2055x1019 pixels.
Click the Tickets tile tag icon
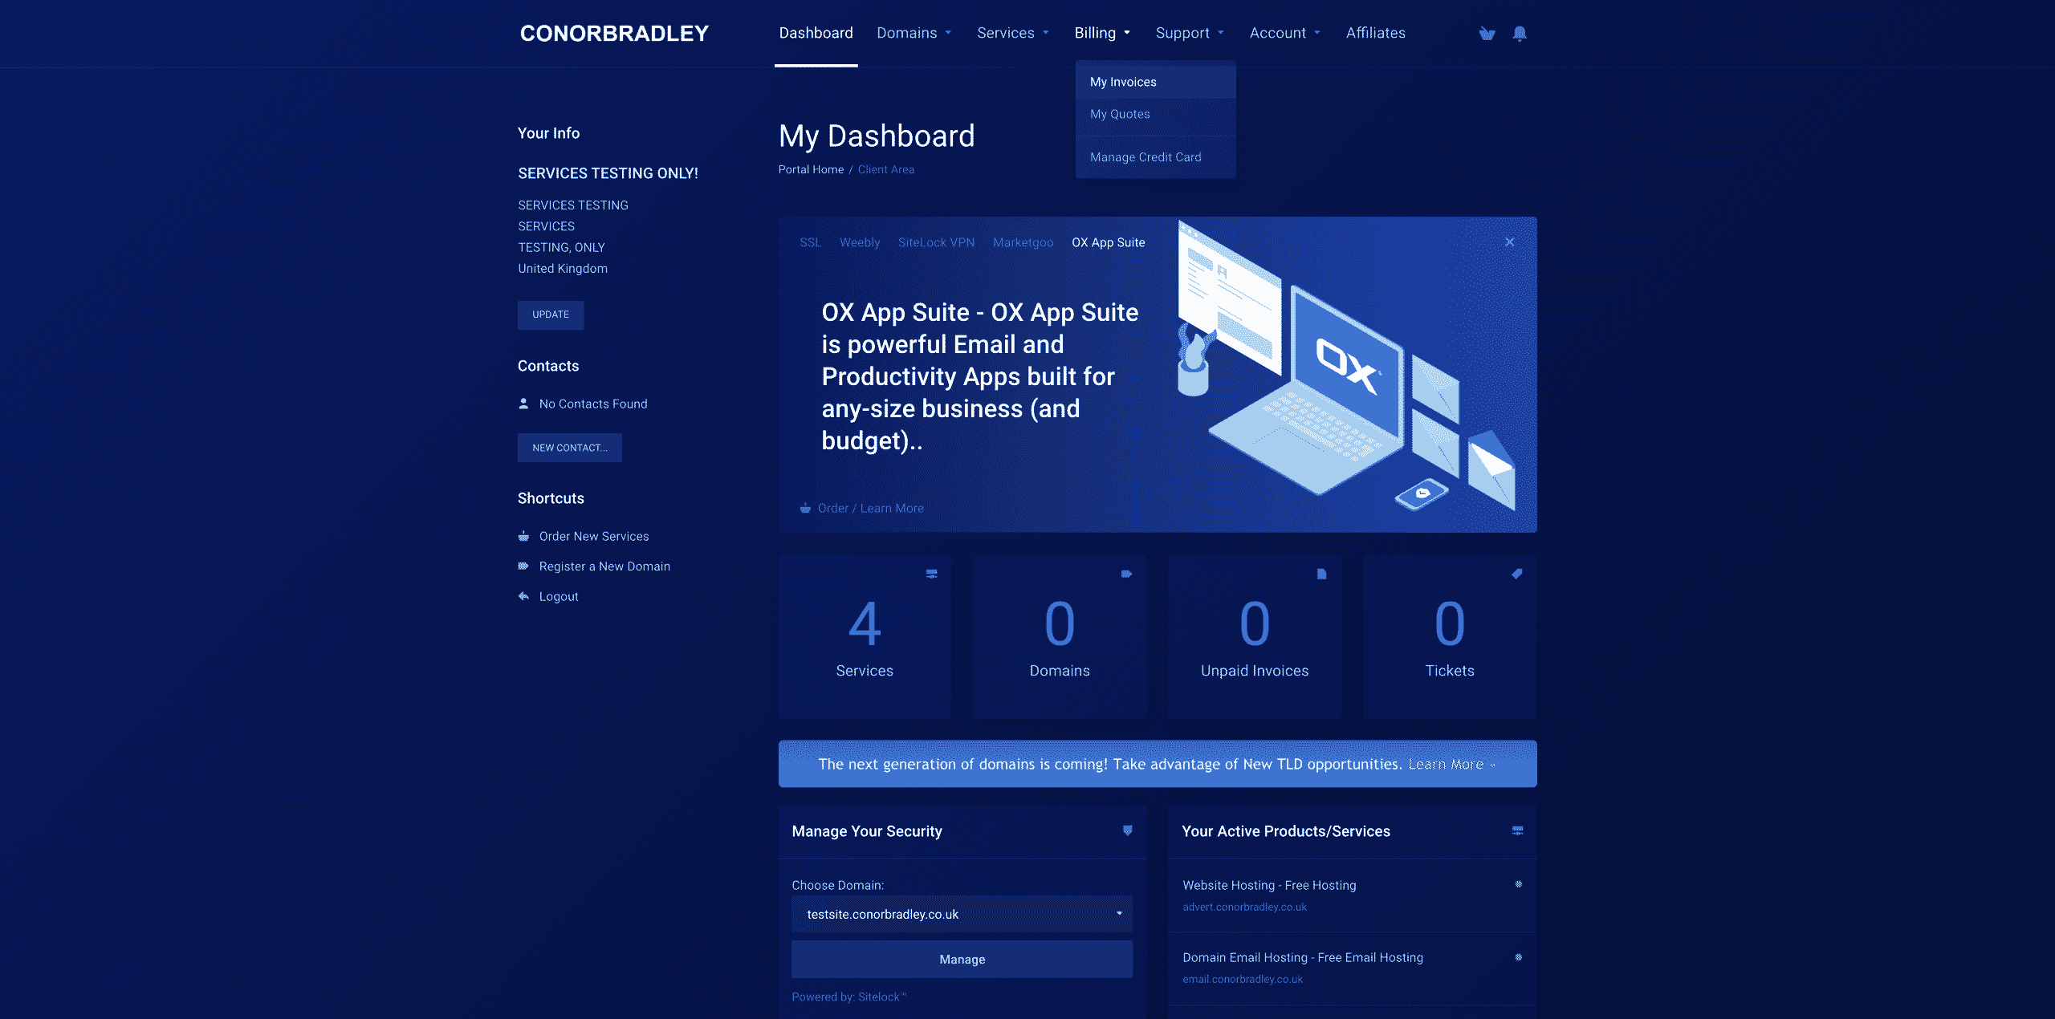1516,574
